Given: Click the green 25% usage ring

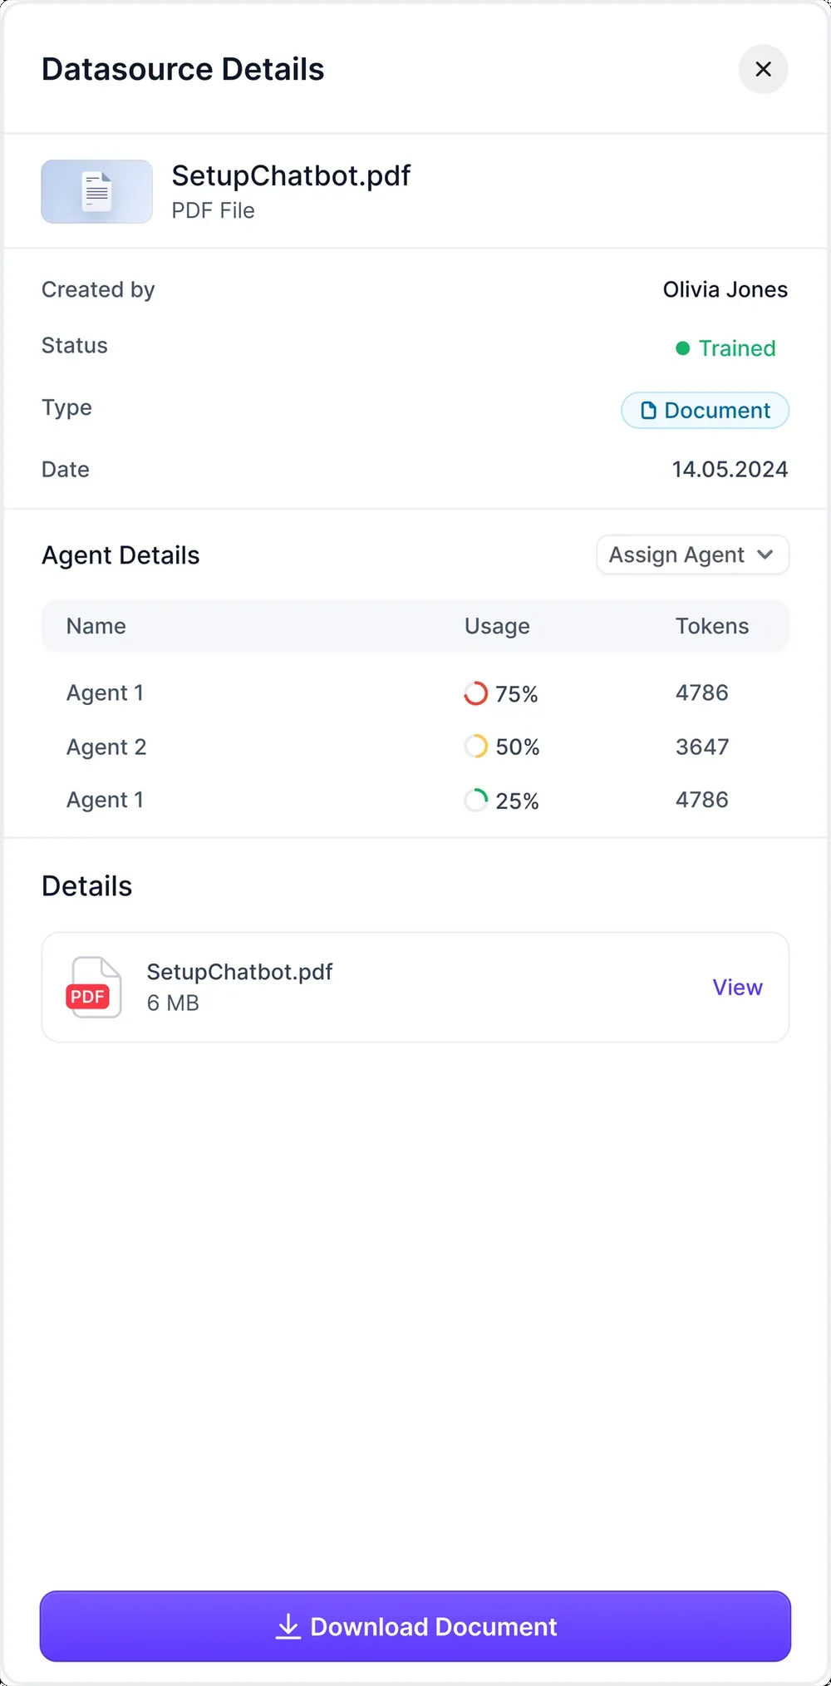Looking at the screenshot, I should pyautogui.click(x=475, y=801).
